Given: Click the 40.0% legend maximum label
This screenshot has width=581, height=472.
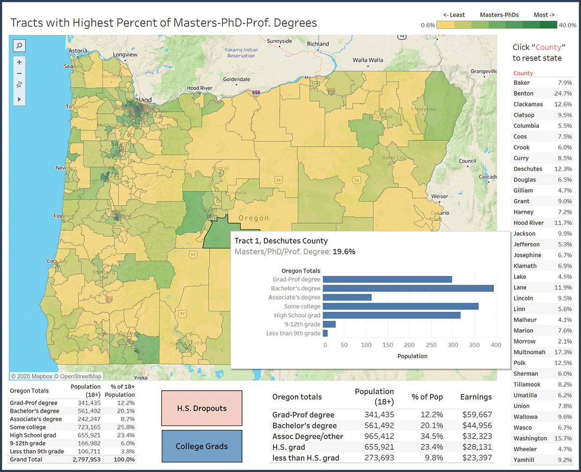Looking at the screenshot, I should coord(567,25).
